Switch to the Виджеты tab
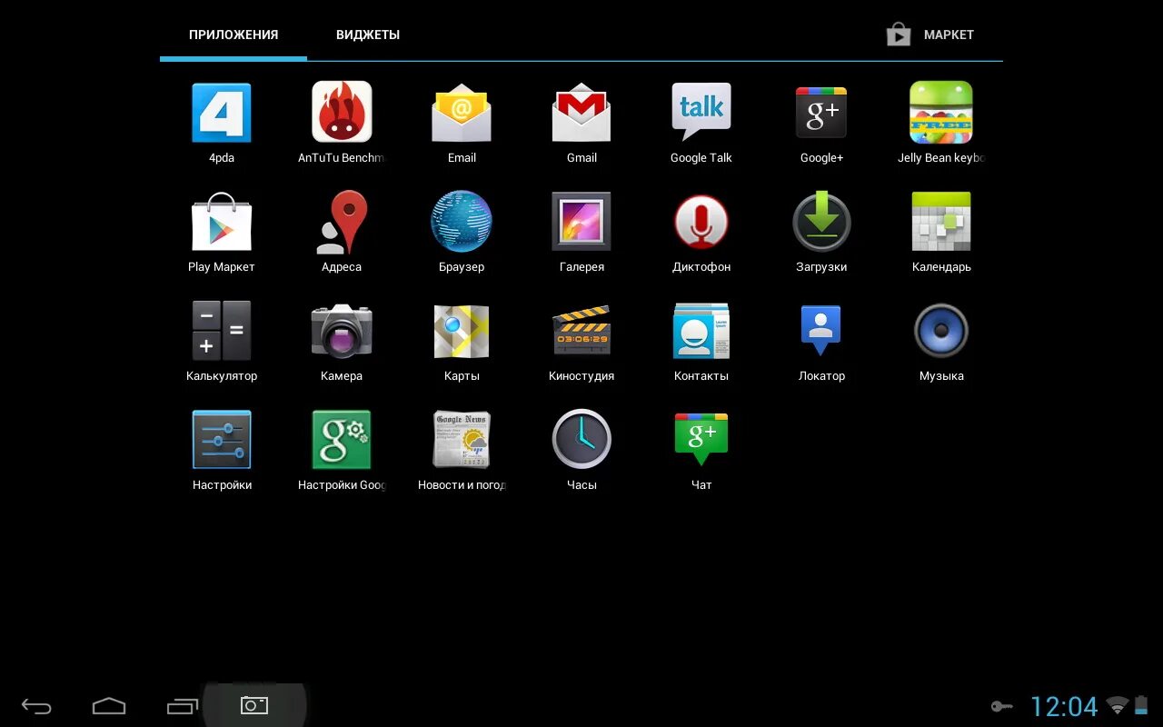This screenshot has height=727, width=1163. [368, 35]
